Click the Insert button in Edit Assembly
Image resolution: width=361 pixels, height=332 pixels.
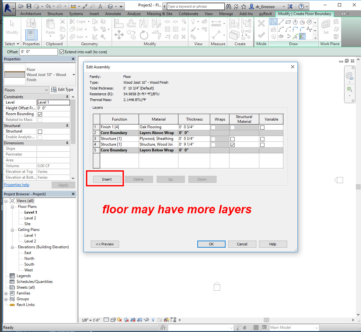pos(106,179)
